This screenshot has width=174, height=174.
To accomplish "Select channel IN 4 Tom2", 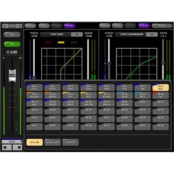I will pyautogui.click(x=88, y=87).
